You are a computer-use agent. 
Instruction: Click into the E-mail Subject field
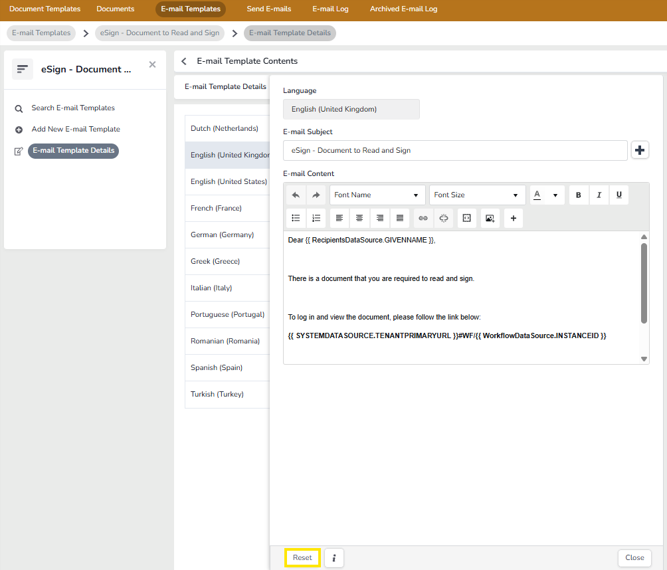(455, 151)
